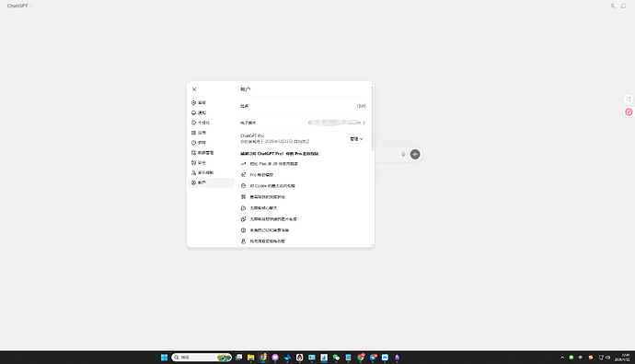Click the Pro reasoning model feature line

pyautogui.click(x=261, y=175)
